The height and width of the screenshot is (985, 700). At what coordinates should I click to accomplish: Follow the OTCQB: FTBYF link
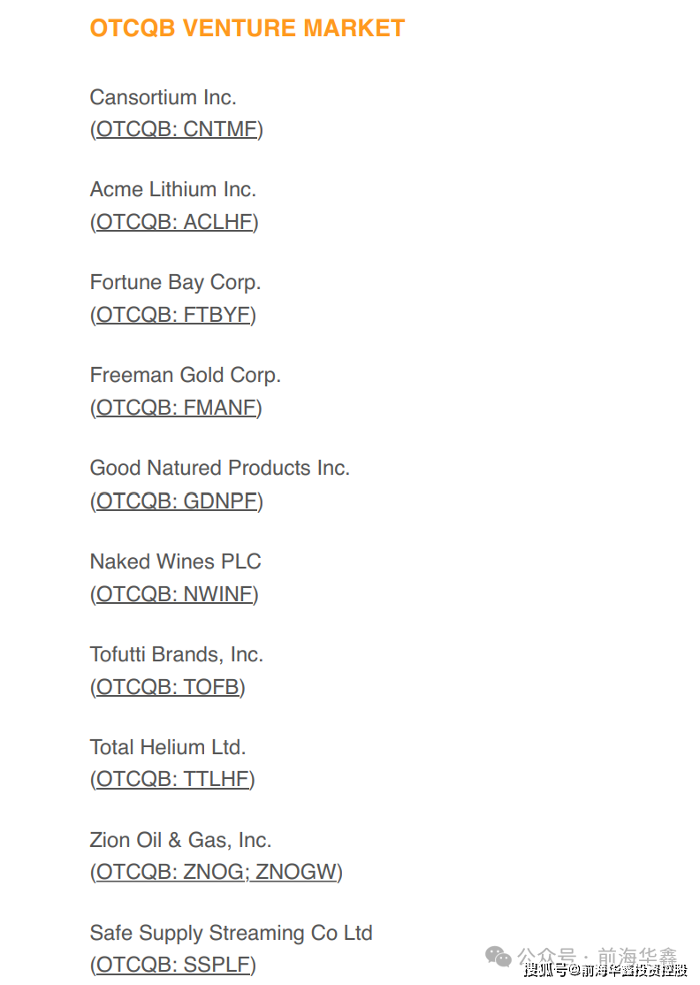click(x=173, y=315)
